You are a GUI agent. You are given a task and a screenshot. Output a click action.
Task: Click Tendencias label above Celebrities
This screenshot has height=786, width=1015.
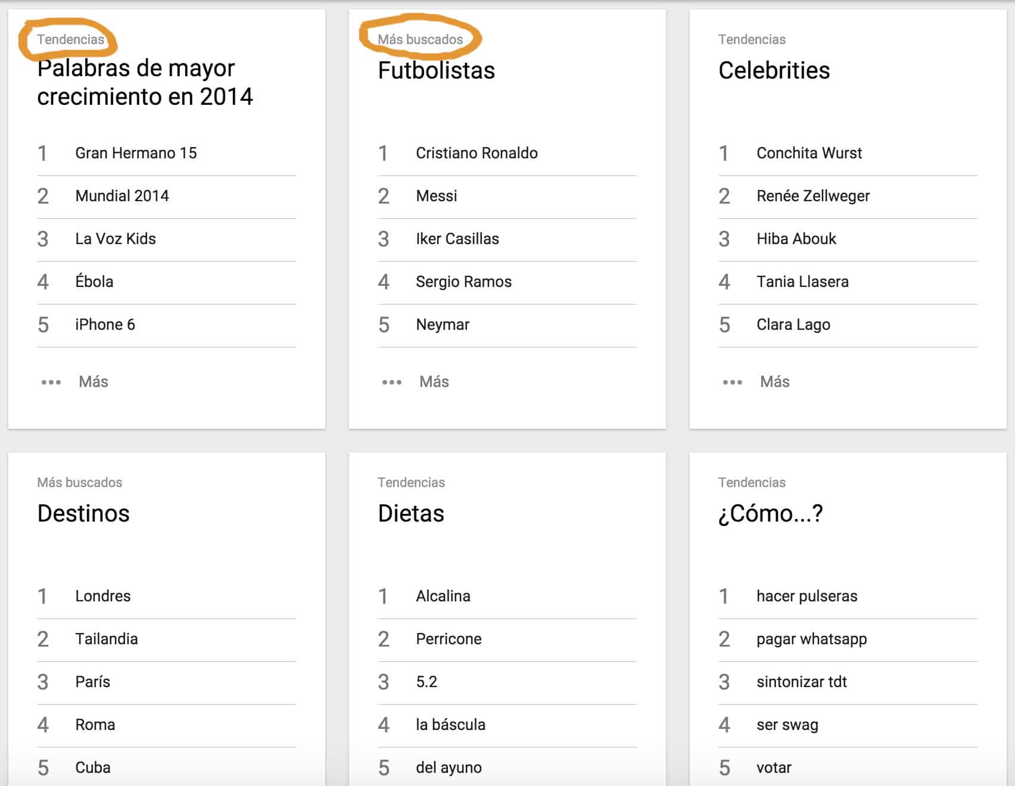[x=752, y=39]
